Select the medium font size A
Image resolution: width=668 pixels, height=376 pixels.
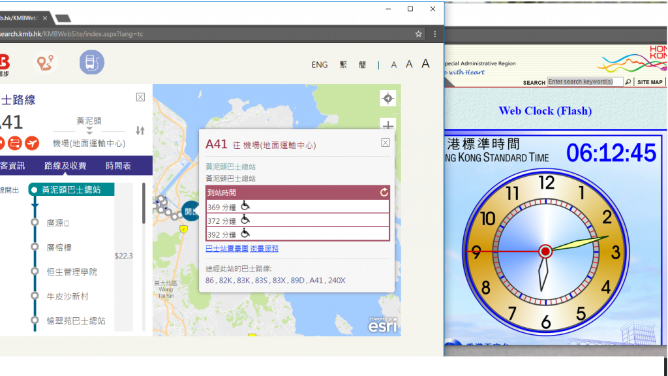pos(409,65)
